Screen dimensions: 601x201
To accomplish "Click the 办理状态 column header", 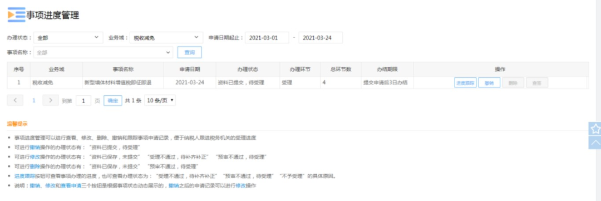I will 248,70.
